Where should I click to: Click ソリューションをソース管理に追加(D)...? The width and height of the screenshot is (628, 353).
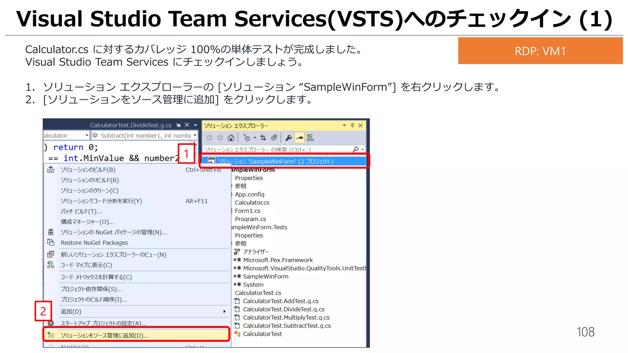(136, 335)
